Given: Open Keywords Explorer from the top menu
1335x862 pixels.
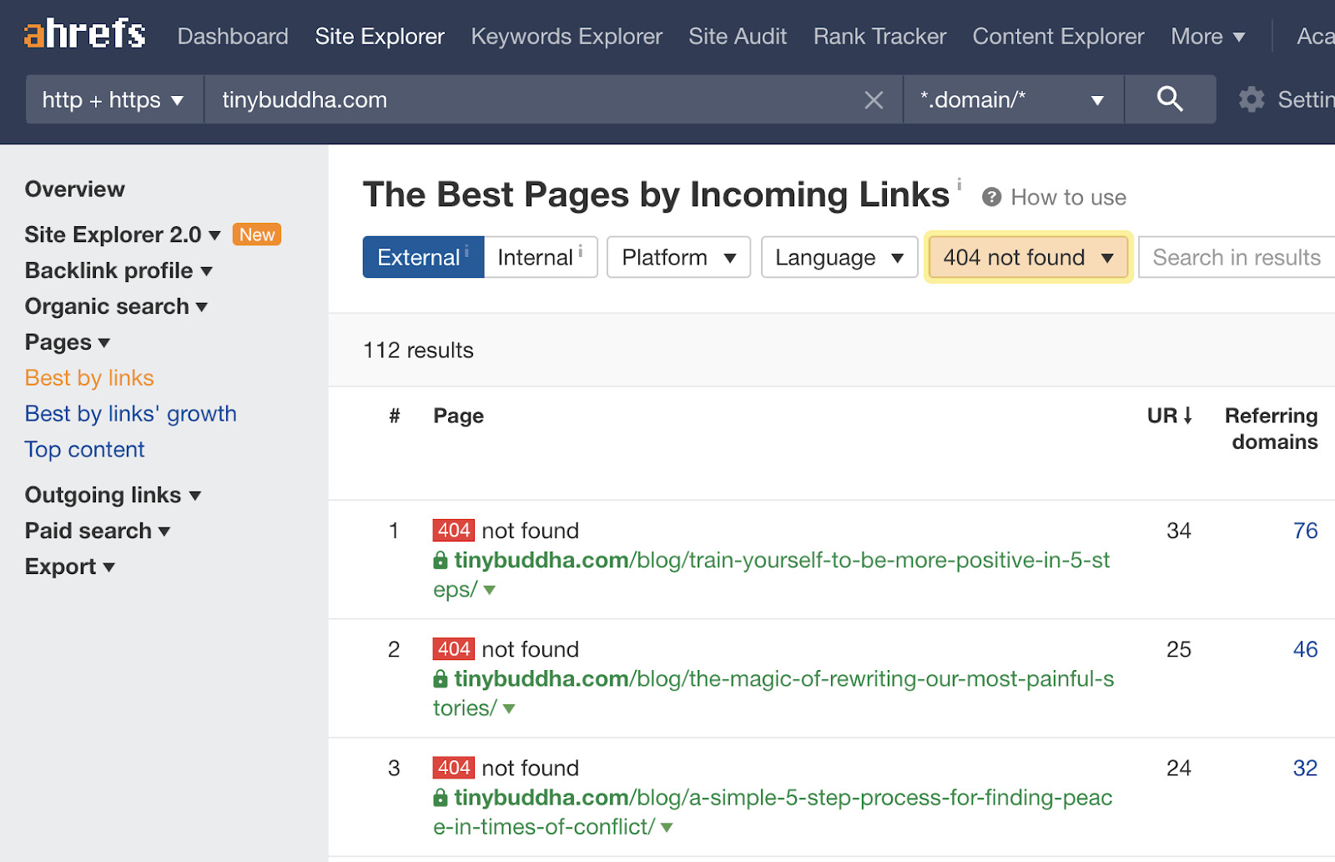Looking at the screenshot, I should click(x=566, y=36).
